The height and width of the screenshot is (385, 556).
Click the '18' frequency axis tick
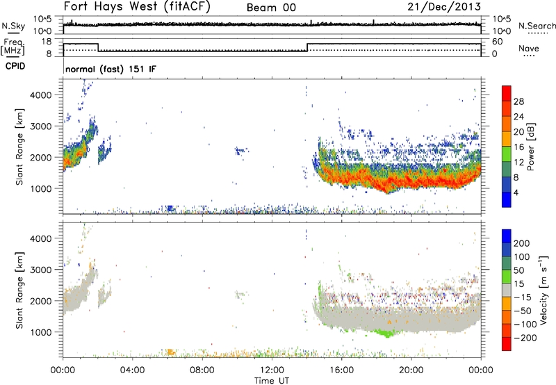coord(47,42)
